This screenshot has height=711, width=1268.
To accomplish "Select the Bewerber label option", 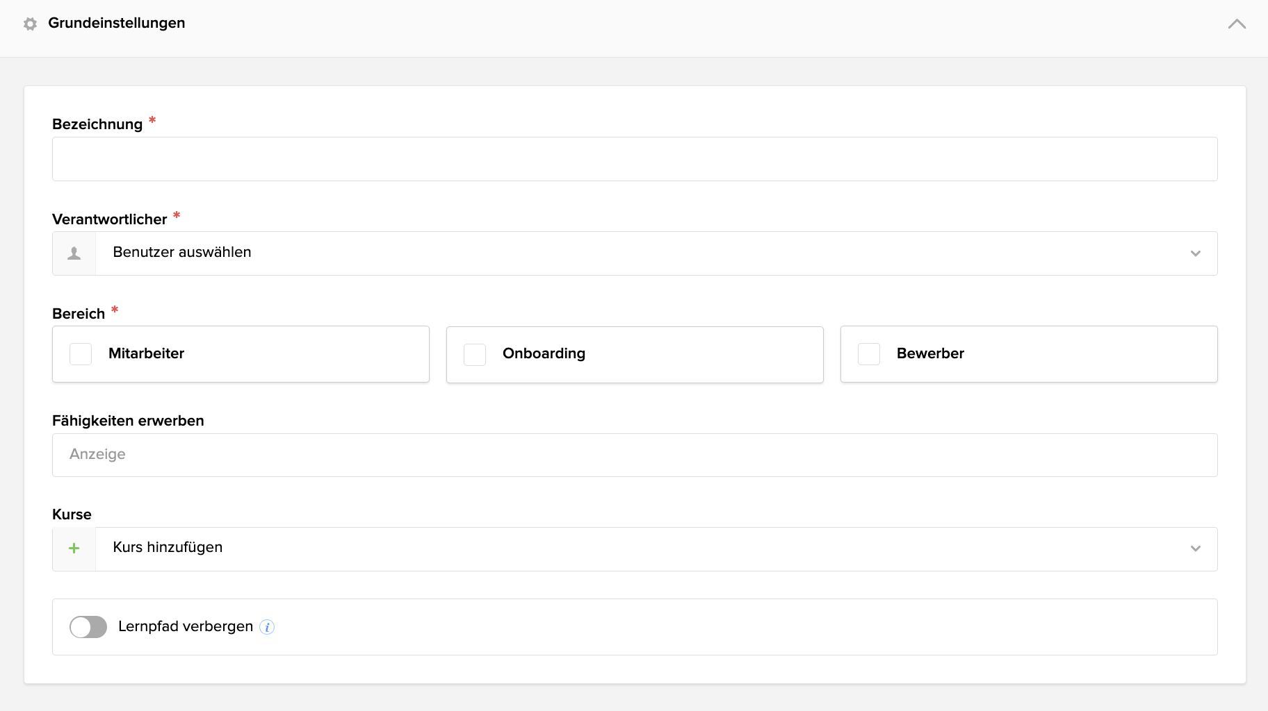I will (930, 353).
